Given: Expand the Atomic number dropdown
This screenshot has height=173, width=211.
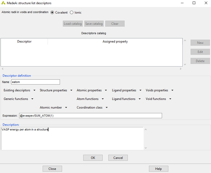Looking at the screenshot, I should 53,108.
